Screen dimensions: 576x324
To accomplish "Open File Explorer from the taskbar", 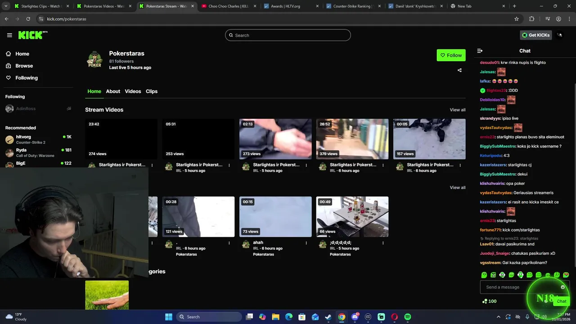I will point(276,317).
